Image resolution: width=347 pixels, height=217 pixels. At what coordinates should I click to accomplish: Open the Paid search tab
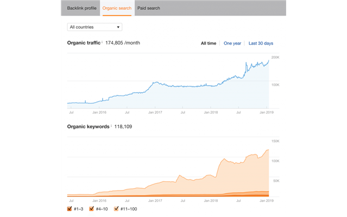[149, 9]
